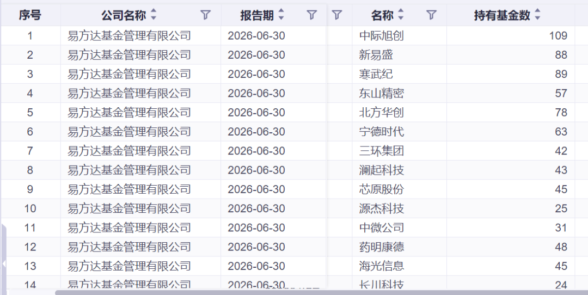
Task: Click date 2026-06-30 in row 13
Action: coord(256,266)
